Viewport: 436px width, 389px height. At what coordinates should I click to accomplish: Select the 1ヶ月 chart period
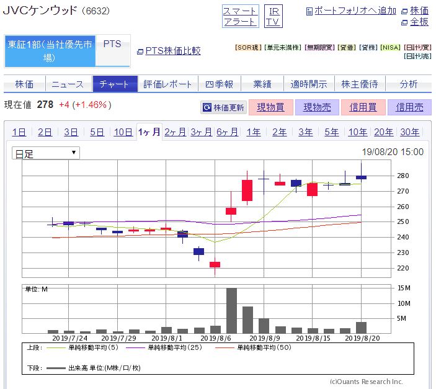coord(149,132)
